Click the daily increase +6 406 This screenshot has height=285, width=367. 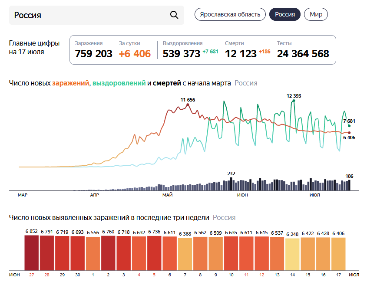[x=135, y=54]
